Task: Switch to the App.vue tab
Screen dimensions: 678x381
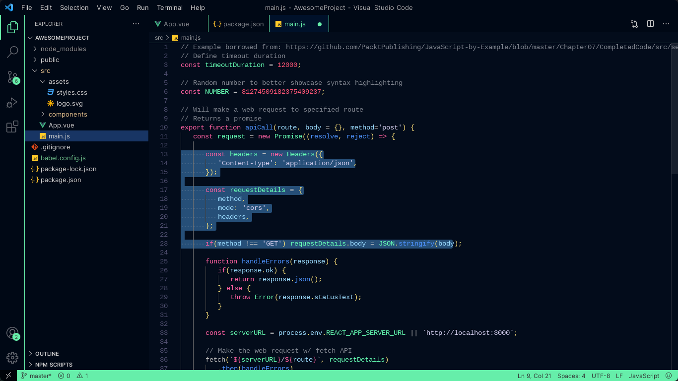Action: 176,23
